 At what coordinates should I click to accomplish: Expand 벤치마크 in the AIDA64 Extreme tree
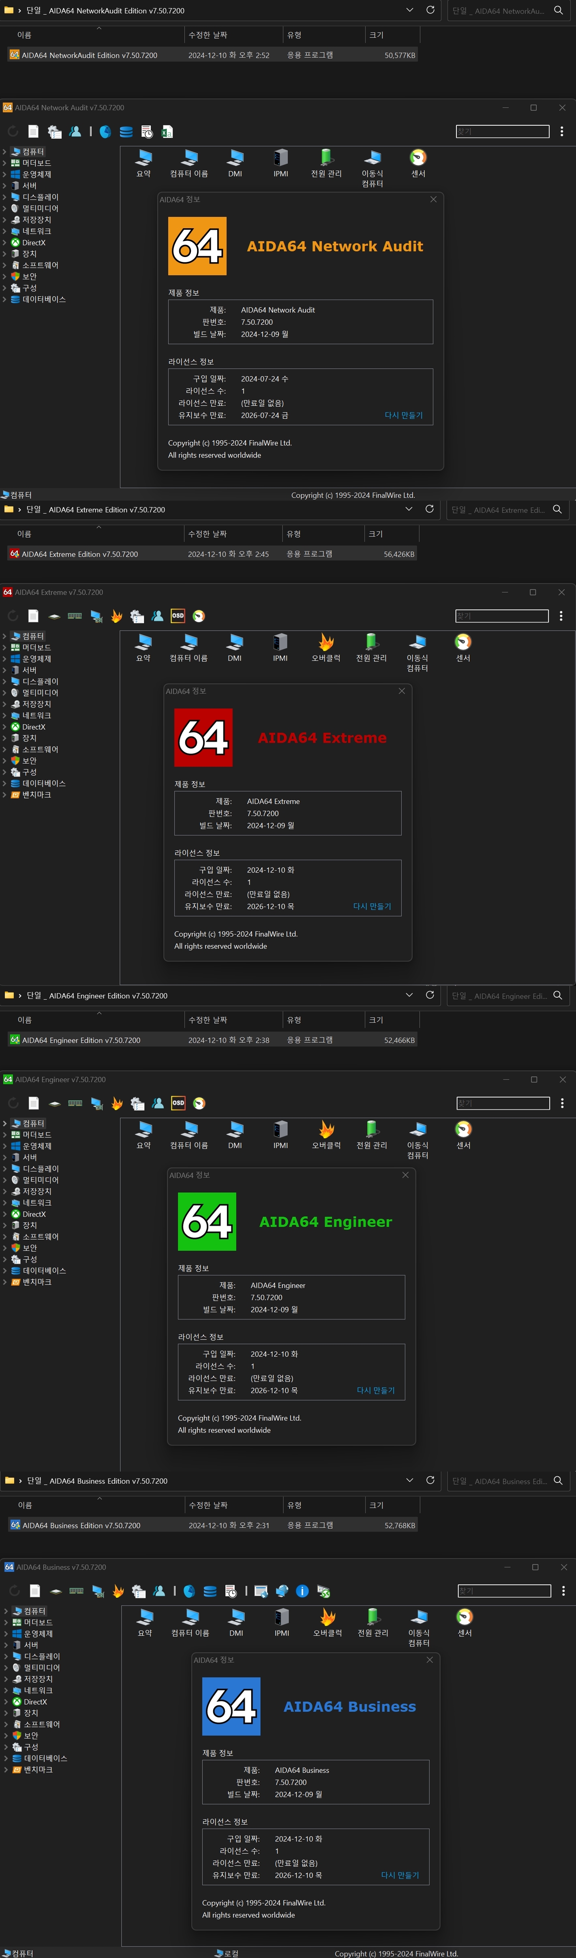4,794
